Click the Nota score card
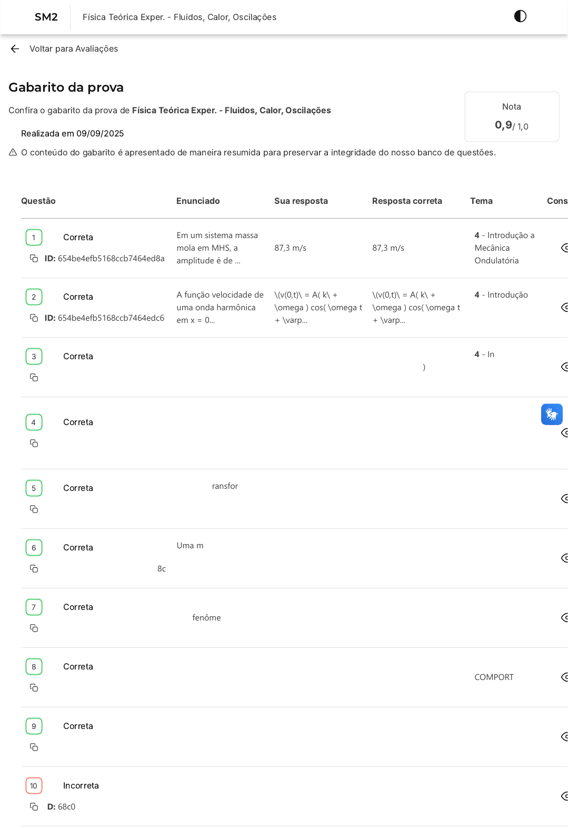Viewport: 568px width, 828px height. pyautogui.click(x=512, y=117)
